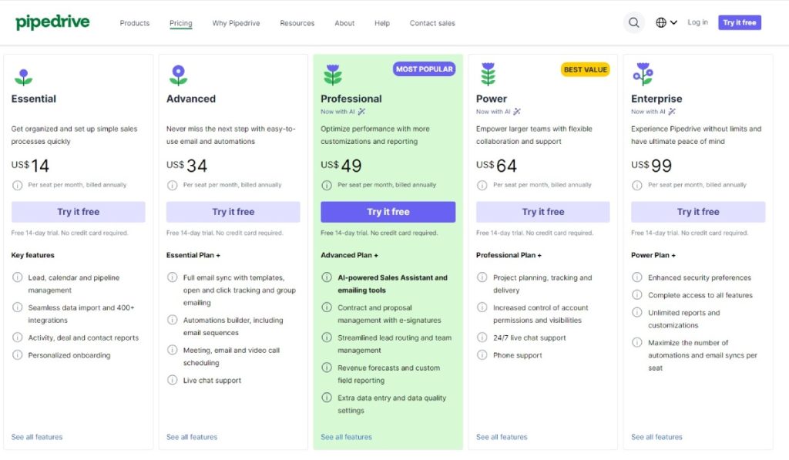Image resolution: width=789 pixels, height=460 pixels.
Task: Click the Enterprise plan flower icon
Action: tap(643, 74)
